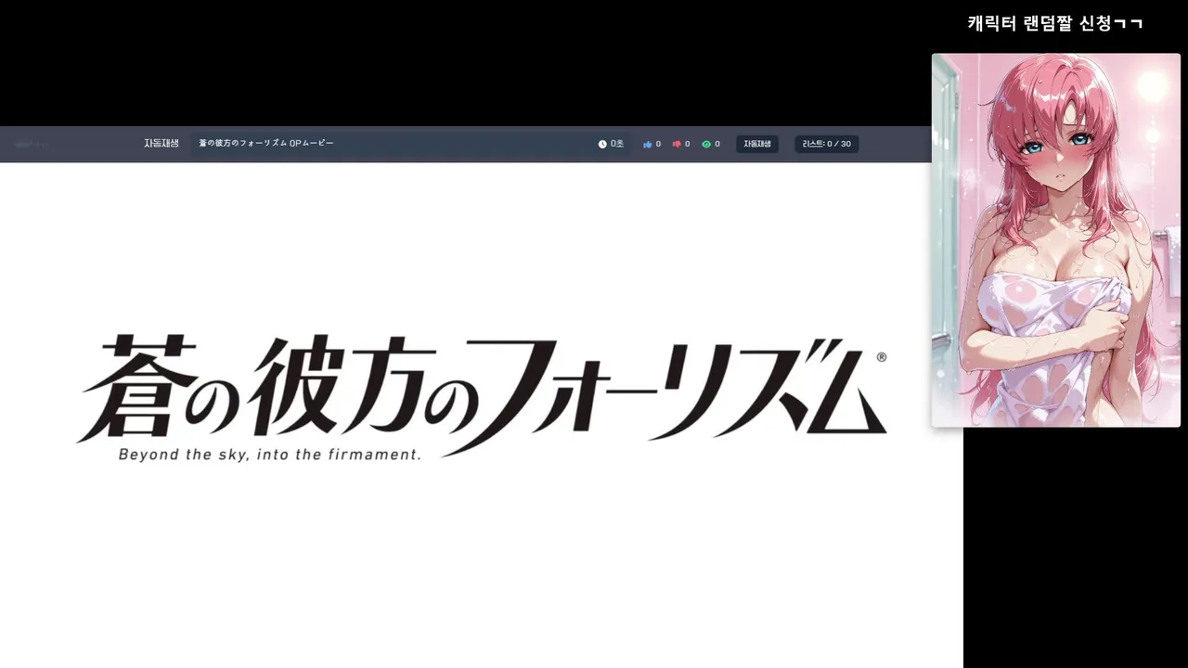The width and height of the screenshot is (1188, 668).
Task: Click the 자동재생 label left of the title
Action: [161, 144]
